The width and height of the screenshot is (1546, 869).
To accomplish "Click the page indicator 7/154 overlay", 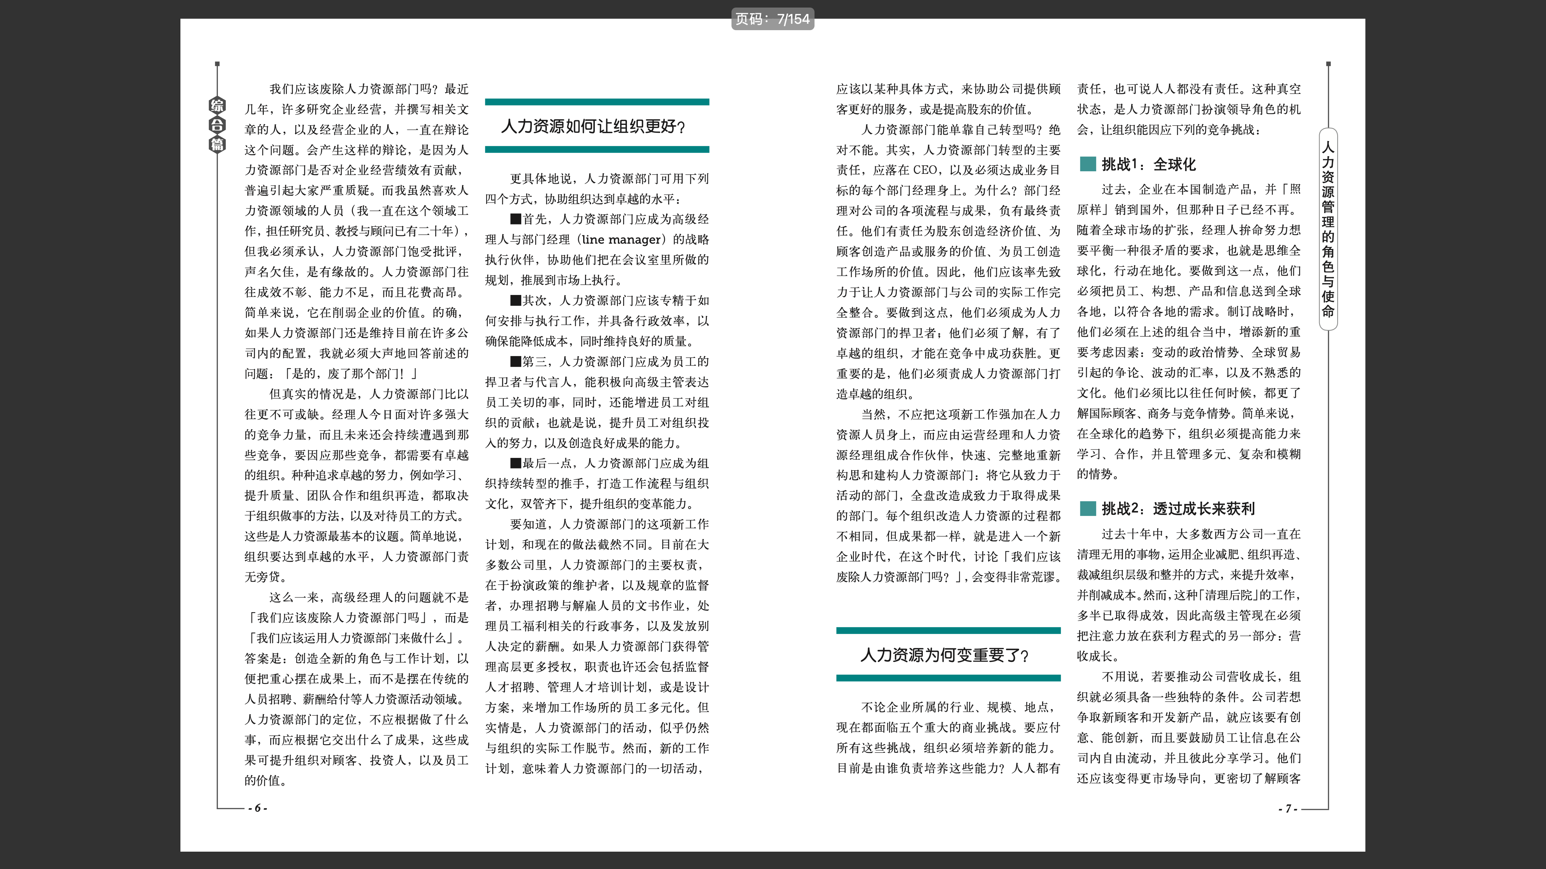I will [772, 19].
